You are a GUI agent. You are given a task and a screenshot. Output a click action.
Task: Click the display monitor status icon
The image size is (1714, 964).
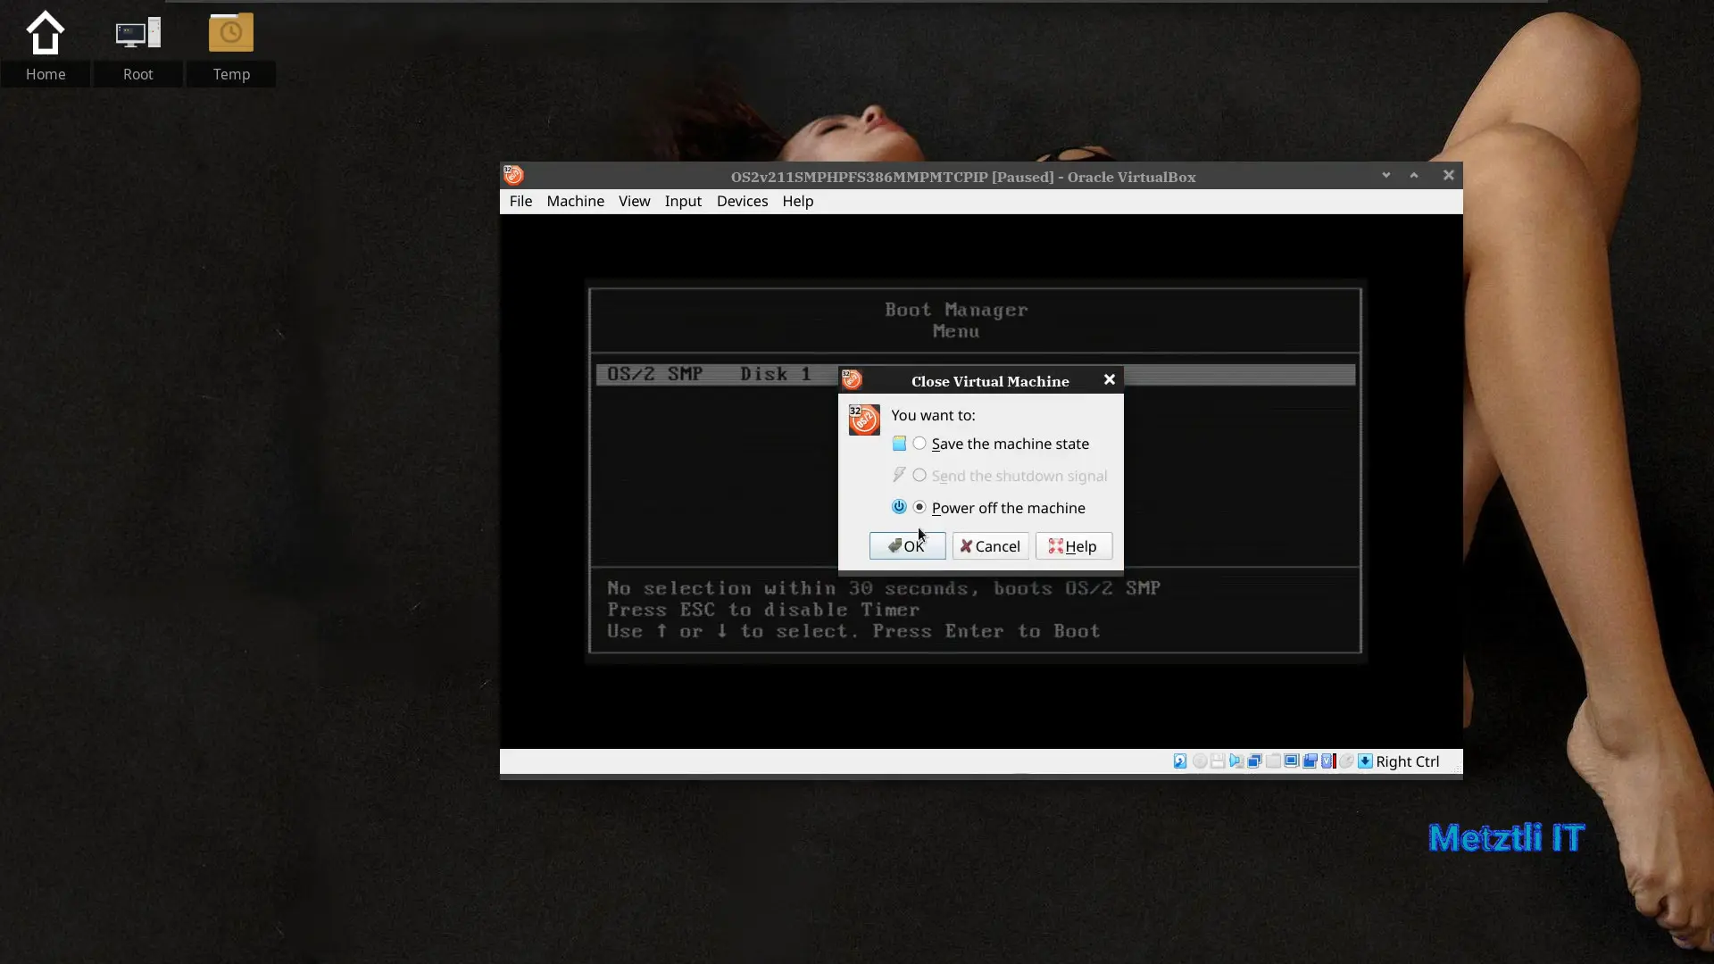point(1292,761)
